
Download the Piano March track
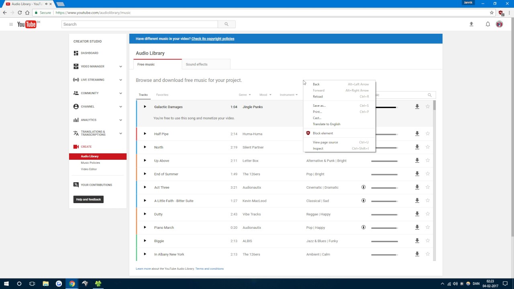(417, 227)
